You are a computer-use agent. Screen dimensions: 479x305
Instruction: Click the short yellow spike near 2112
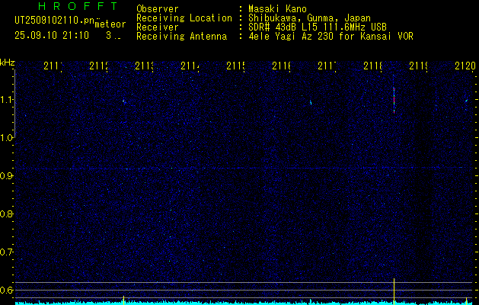(123, 300)
